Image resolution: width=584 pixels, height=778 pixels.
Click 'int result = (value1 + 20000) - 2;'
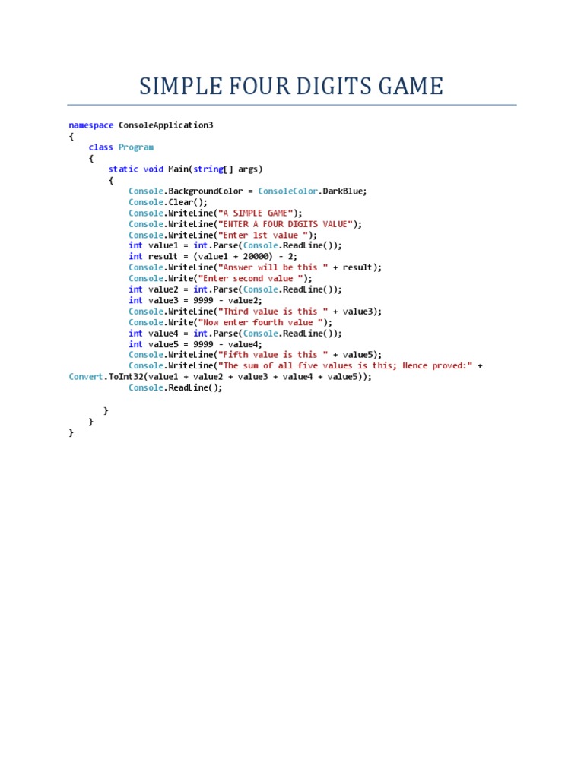(x=213, y=257)
